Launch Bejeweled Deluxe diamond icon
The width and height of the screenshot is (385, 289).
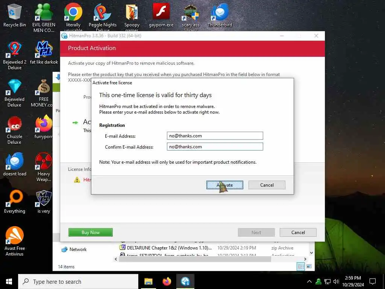pos(15,93)
